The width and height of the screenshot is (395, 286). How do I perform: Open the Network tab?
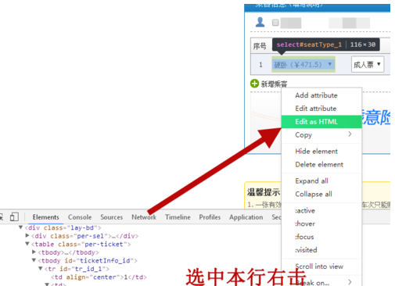(x=144, y=217)
